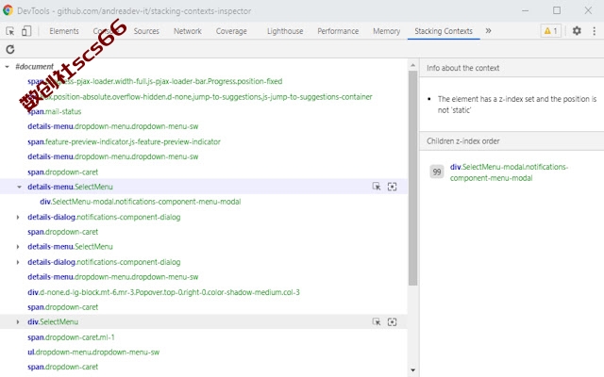Expand the div.SelectMenu node

coord(18,322)
